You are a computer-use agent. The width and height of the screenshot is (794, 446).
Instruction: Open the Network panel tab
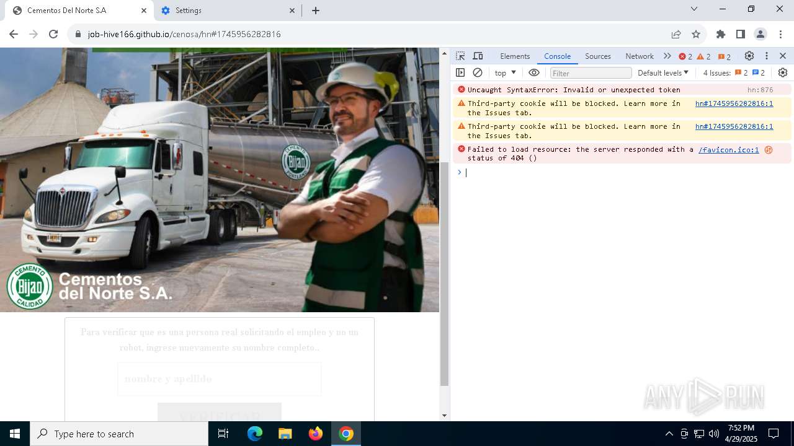tap(640, 56)
